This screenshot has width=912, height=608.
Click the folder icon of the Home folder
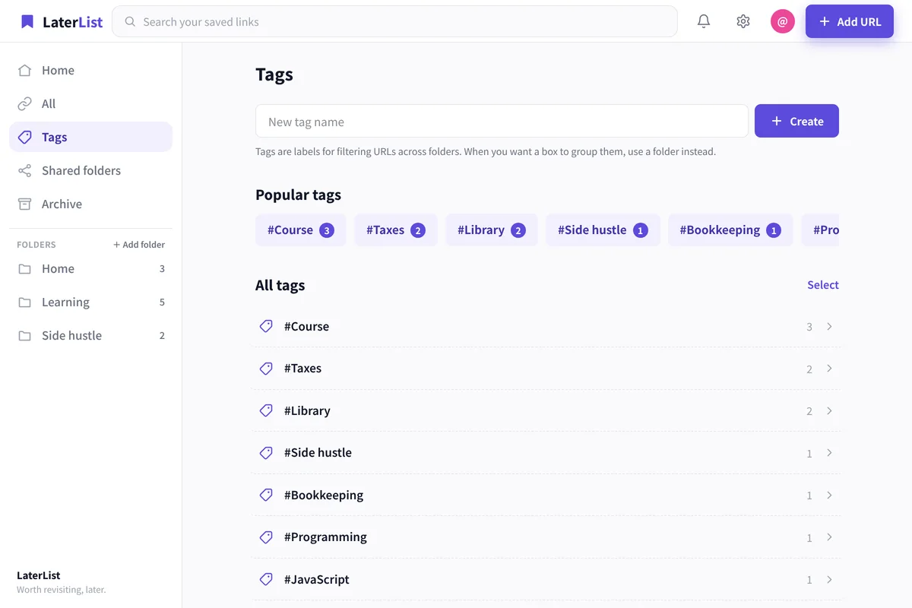click(x=25, y=269)
